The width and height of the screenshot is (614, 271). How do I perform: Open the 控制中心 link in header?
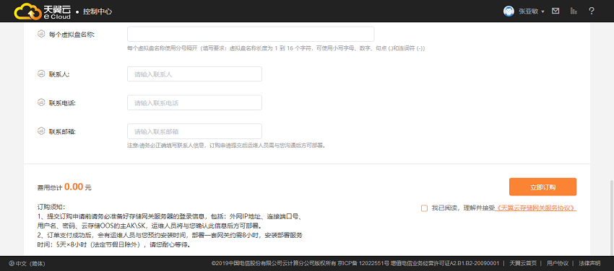[x=98, y=12]
